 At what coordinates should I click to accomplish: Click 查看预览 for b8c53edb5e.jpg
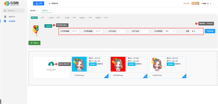coord(139,64)
